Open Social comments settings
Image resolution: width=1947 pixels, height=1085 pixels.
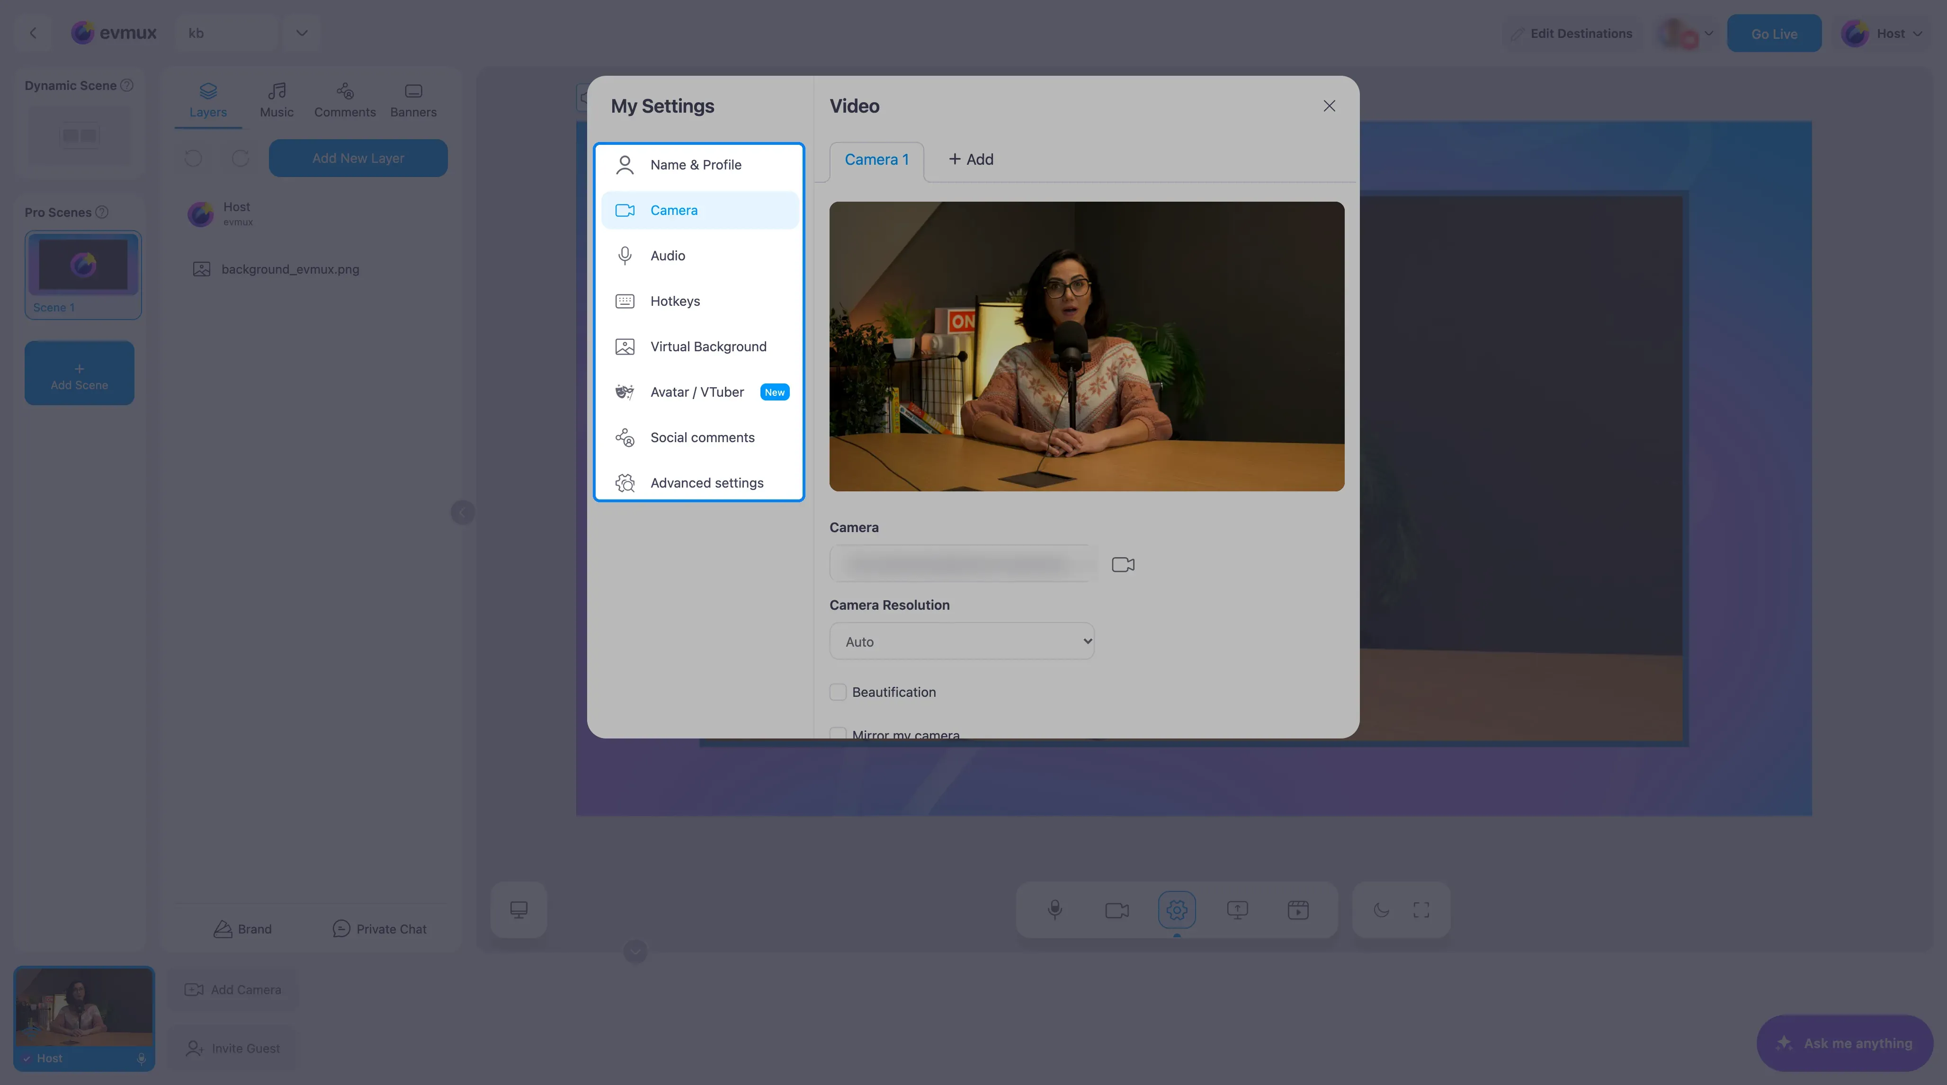[699, 437]
